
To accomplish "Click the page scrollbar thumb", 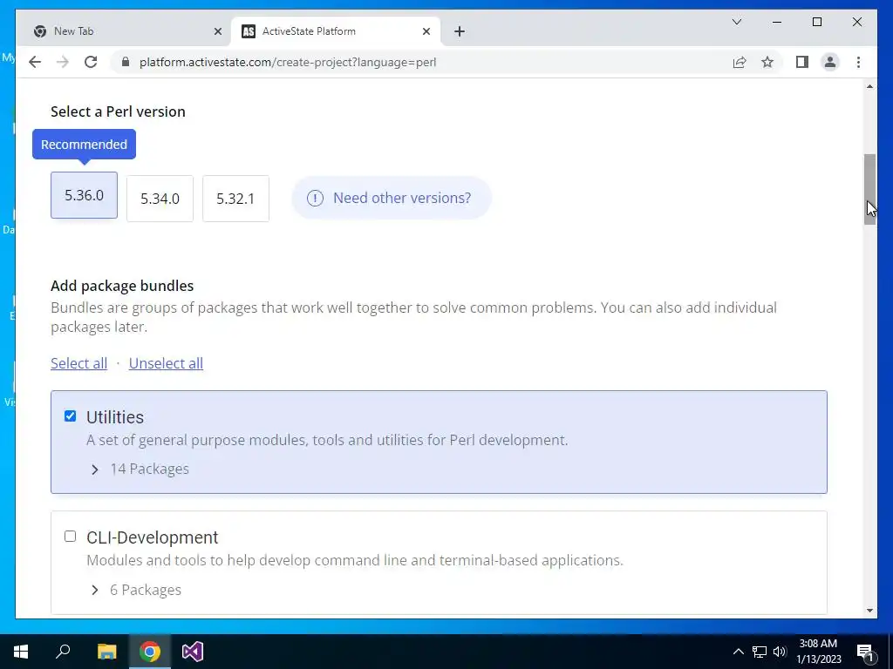I will [x=869, y=189].
